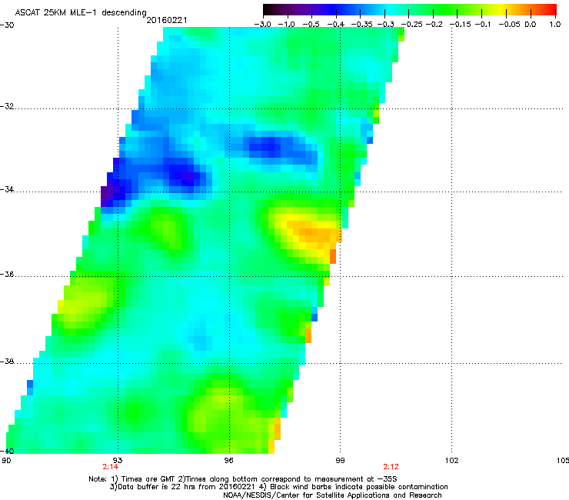Click the 90 longitude axis label
Viewport: 569px width, 500px height.
pyautogui.click(x=6, y=461)
